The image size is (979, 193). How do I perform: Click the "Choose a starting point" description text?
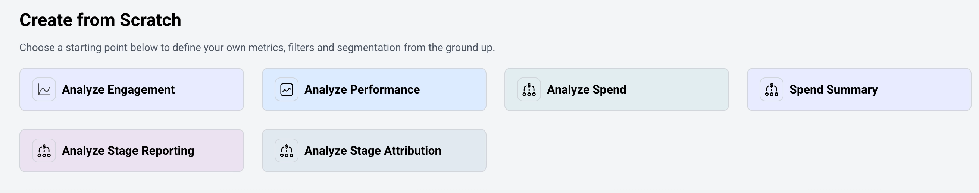[x=257, y=48]
